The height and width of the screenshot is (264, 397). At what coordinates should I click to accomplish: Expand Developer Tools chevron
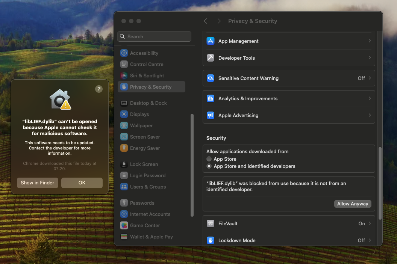click(370, 58)
